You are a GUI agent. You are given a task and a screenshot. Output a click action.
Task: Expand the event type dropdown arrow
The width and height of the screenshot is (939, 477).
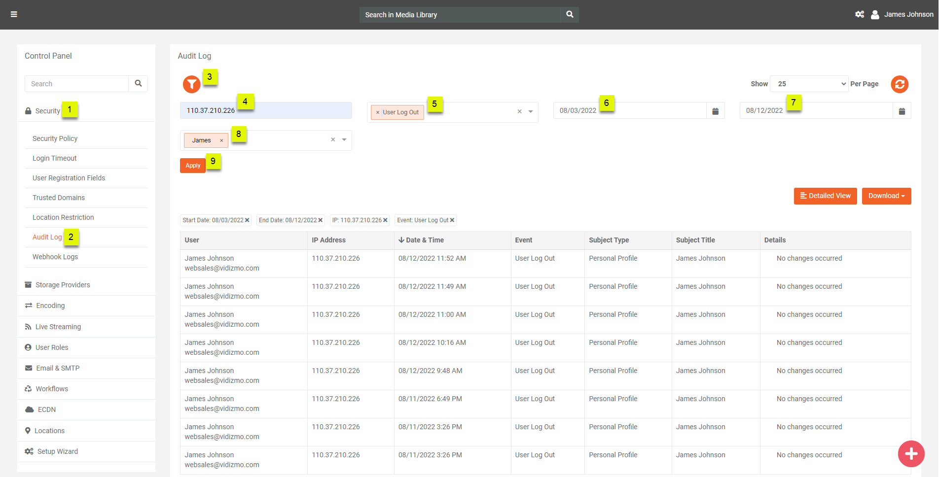click(531, 112)
